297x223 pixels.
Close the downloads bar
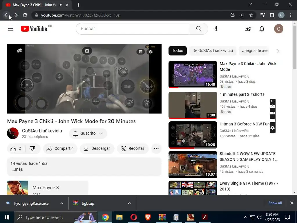[292, 203]
